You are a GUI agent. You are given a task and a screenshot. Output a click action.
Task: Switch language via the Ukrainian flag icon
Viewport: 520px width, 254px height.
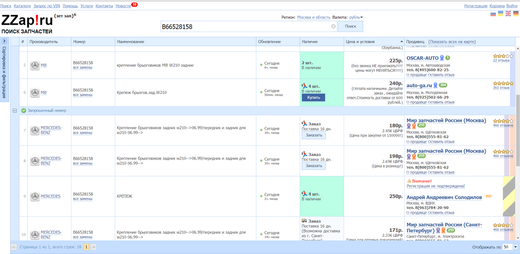pyautogui.click(x=501, y=14)
